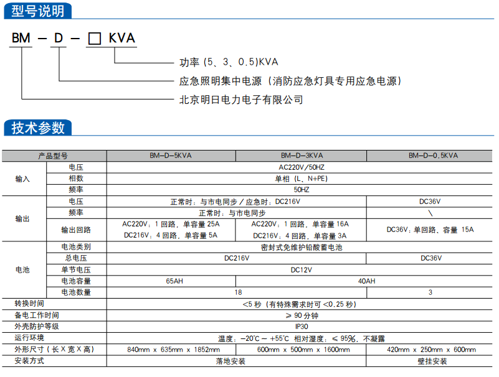Screen dimensions: 499x377
Task: Click the '安装方式' row label
Action: (29, 361)
